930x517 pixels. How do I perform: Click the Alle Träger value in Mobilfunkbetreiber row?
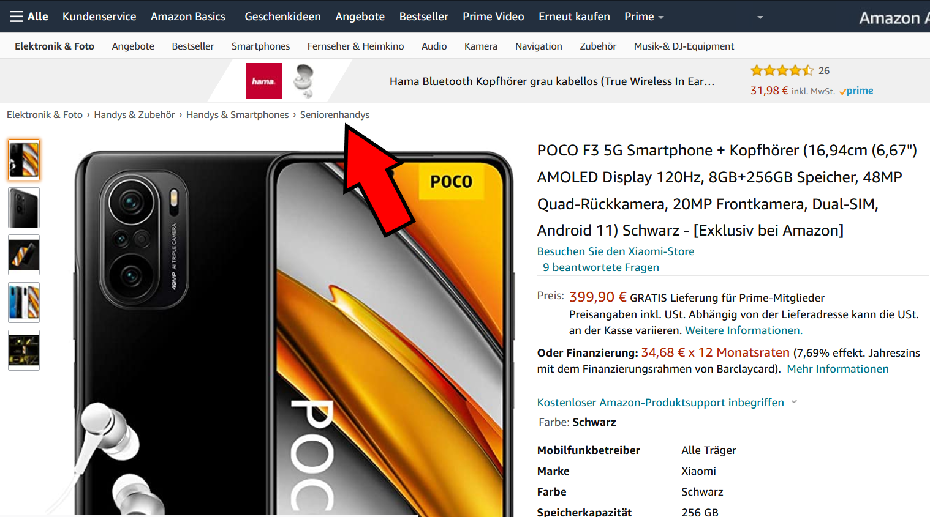pos(709,450)
